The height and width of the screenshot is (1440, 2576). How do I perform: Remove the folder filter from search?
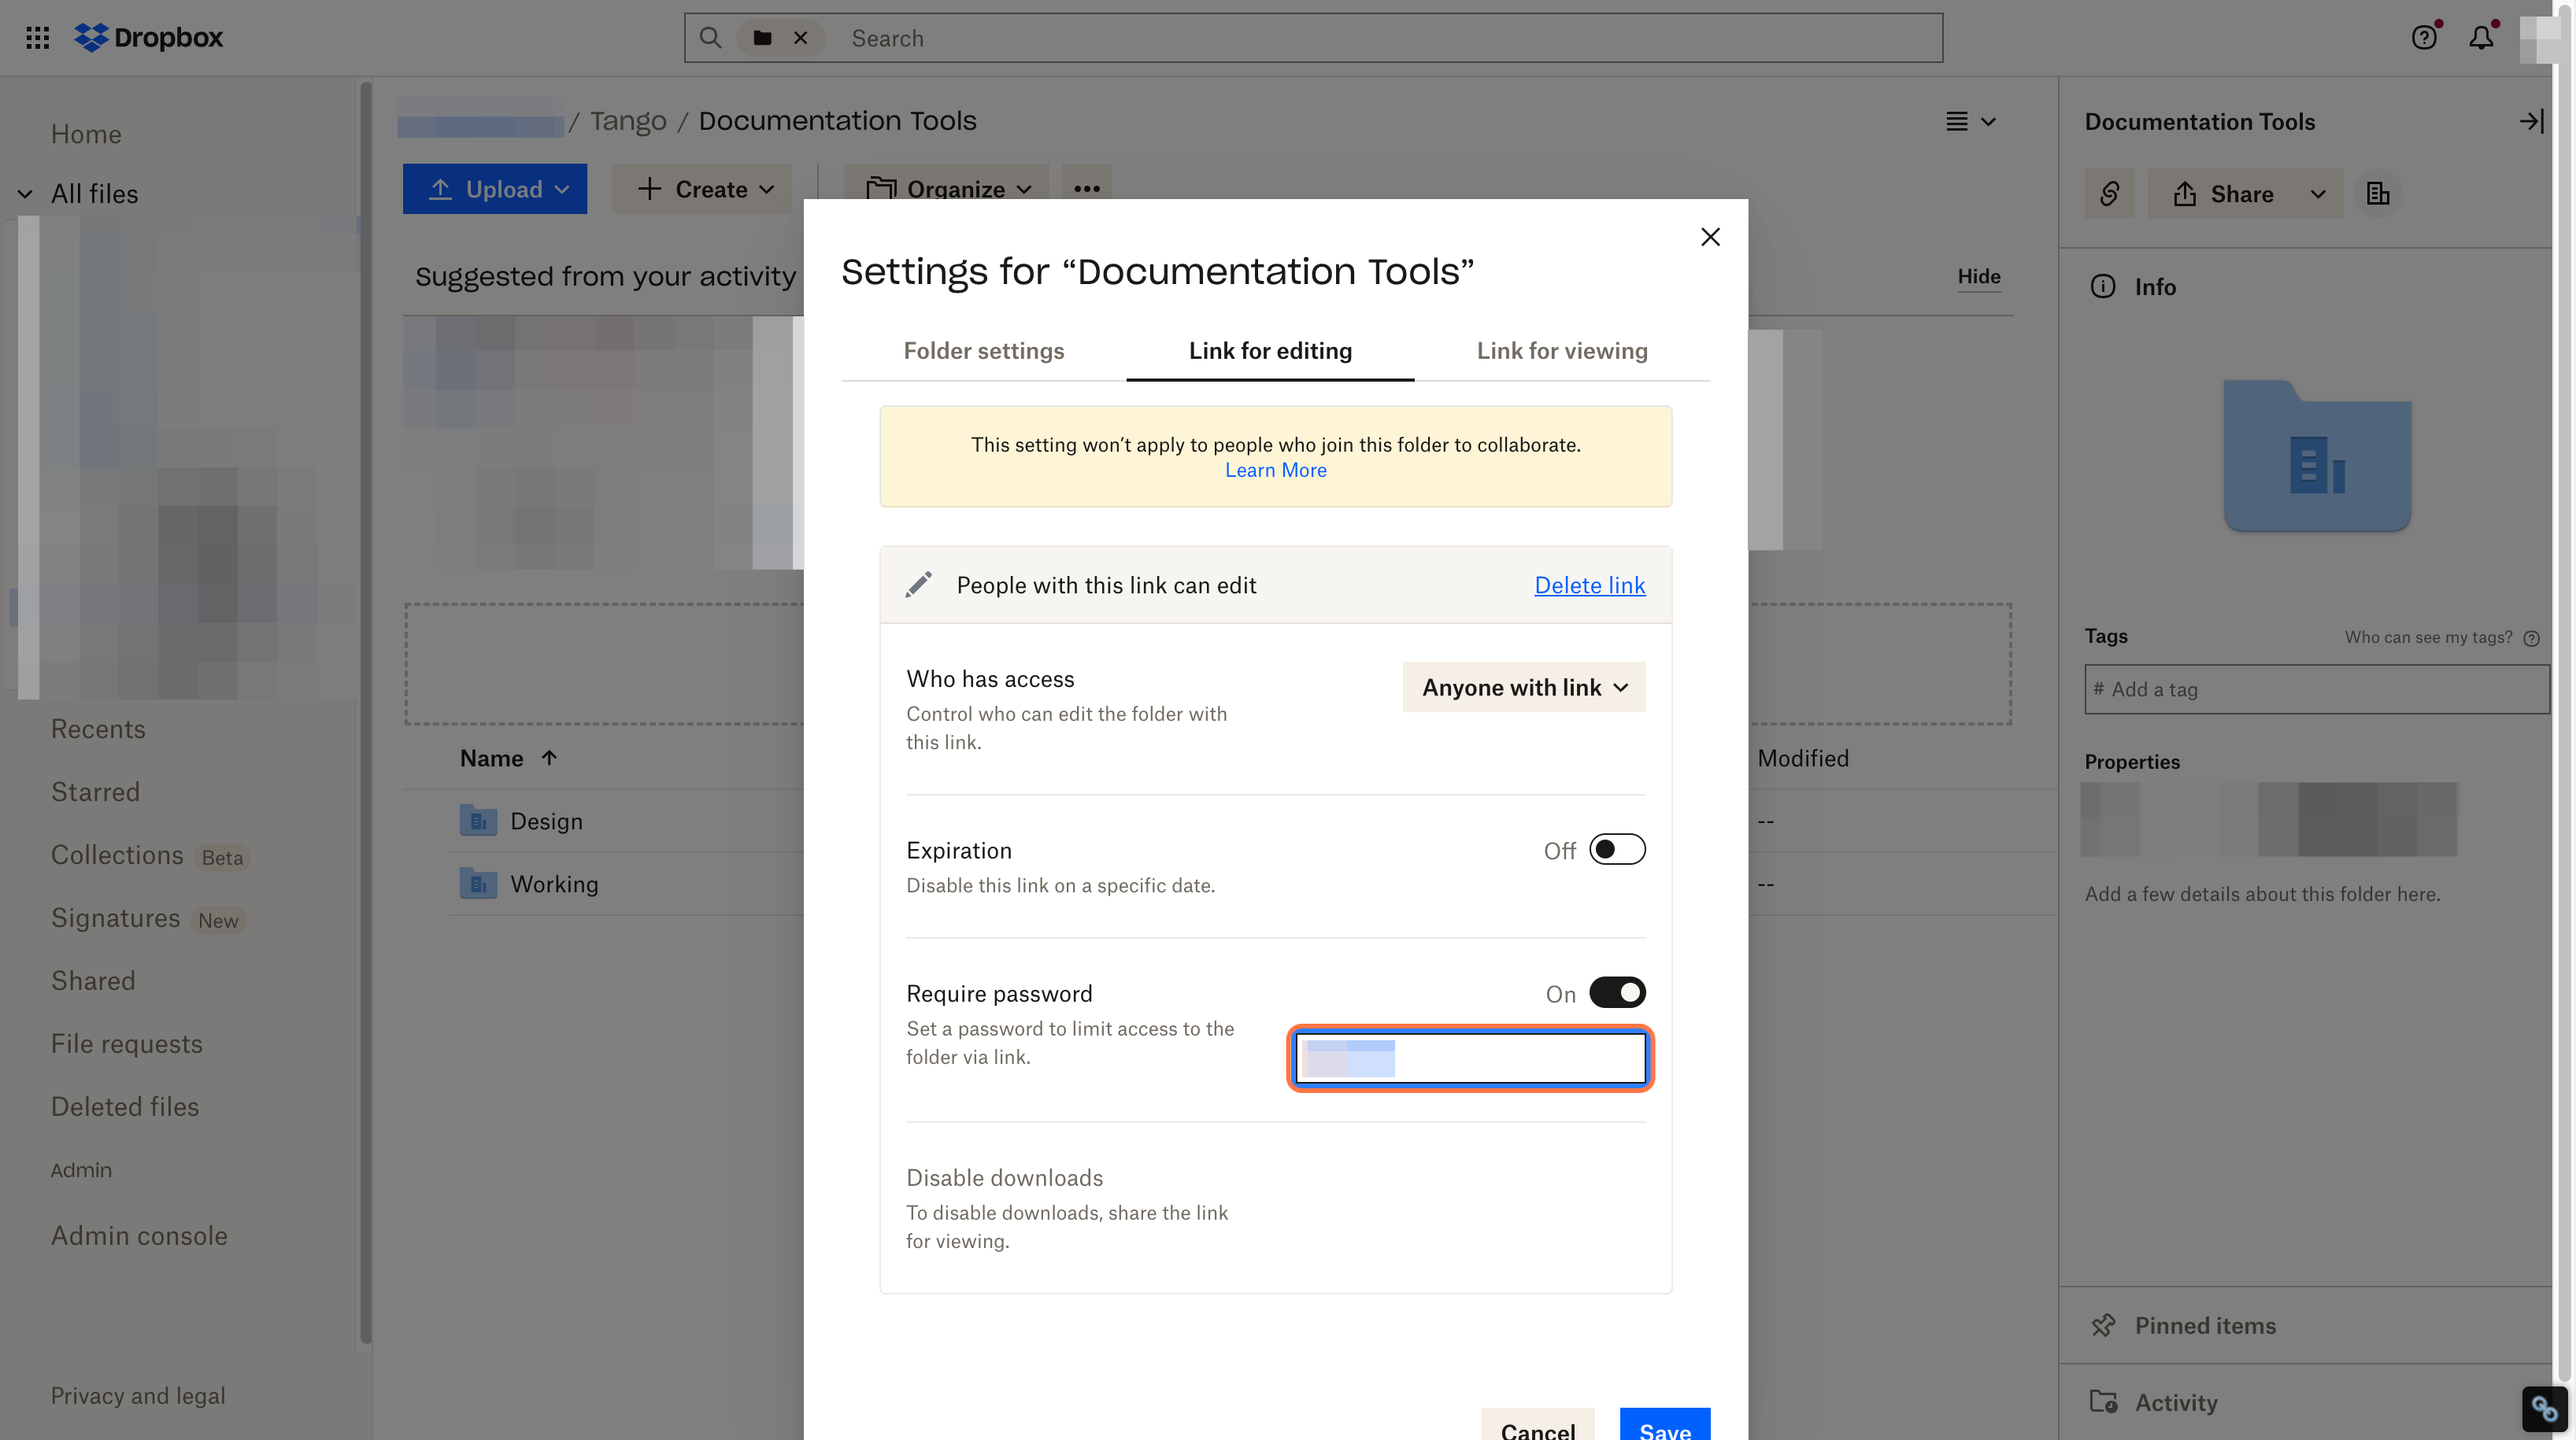tap(800, 38)
